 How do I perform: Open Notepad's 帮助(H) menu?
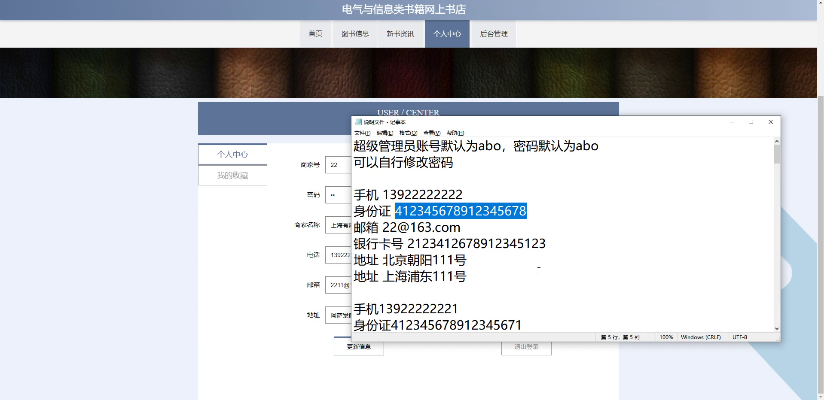tap(455, 133)
